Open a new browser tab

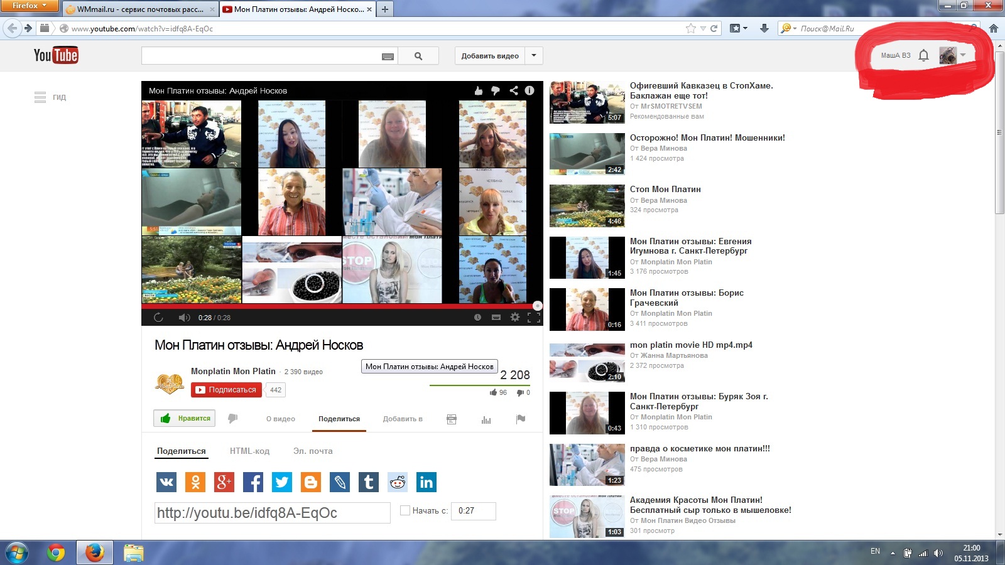pos(385,9)
